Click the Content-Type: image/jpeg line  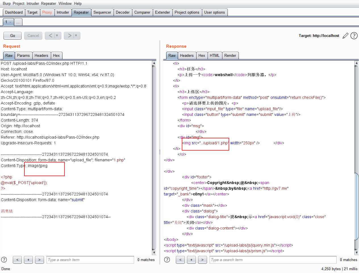(x=24, y=166)
